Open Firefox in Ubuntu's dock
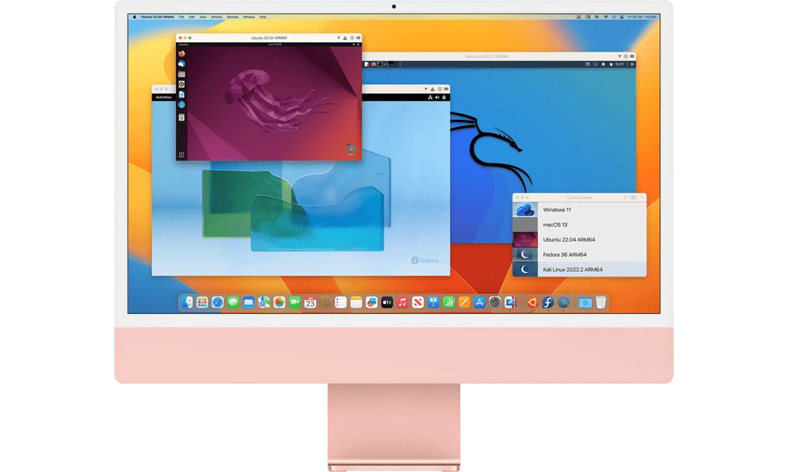788x472 pixels. [x=182, y=53]
